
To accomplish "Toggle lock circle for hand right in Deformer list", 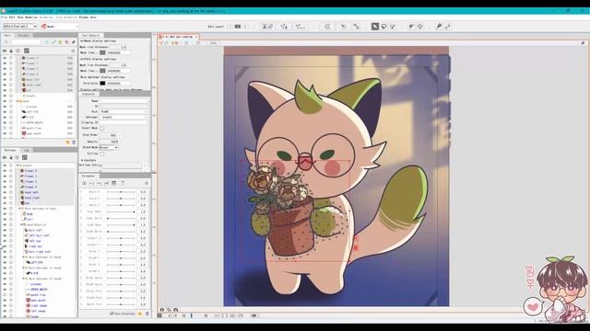I will [11, 198].
